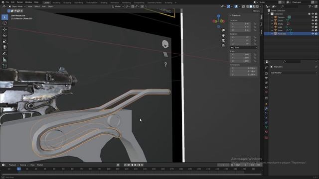Click the question mark icon in viewport
This screenshot has width=319, height=179.
pyautogui.click(x=165, y=65)
